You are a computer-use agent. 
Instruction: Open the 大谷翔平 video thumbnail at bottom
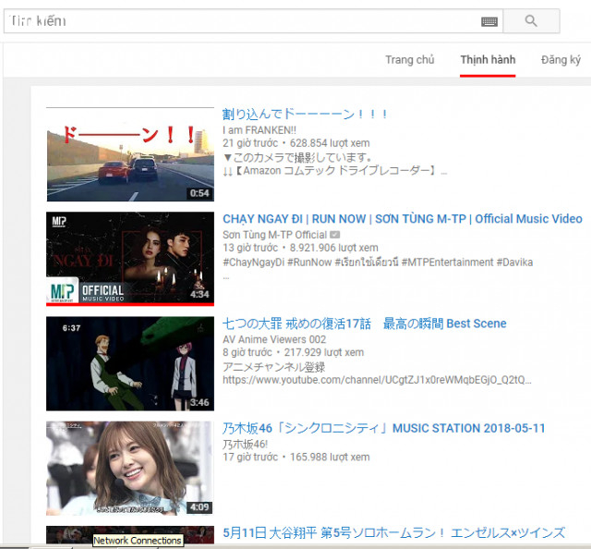click(x=130, y=535)
